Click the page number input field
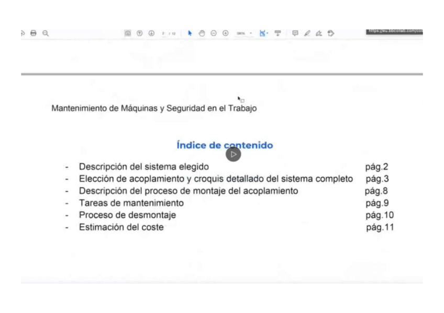Screen dimensions: 444x313 (164, 33)
